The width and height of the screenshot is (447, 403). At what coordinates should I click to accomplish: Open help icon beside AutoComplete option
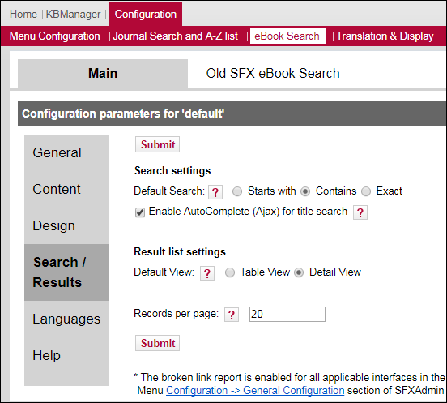[360, 212]
